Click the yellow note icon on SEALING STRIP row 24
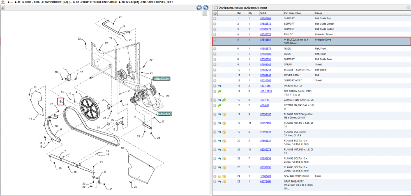This screenshot has width=411, height=196. [219, 176]
